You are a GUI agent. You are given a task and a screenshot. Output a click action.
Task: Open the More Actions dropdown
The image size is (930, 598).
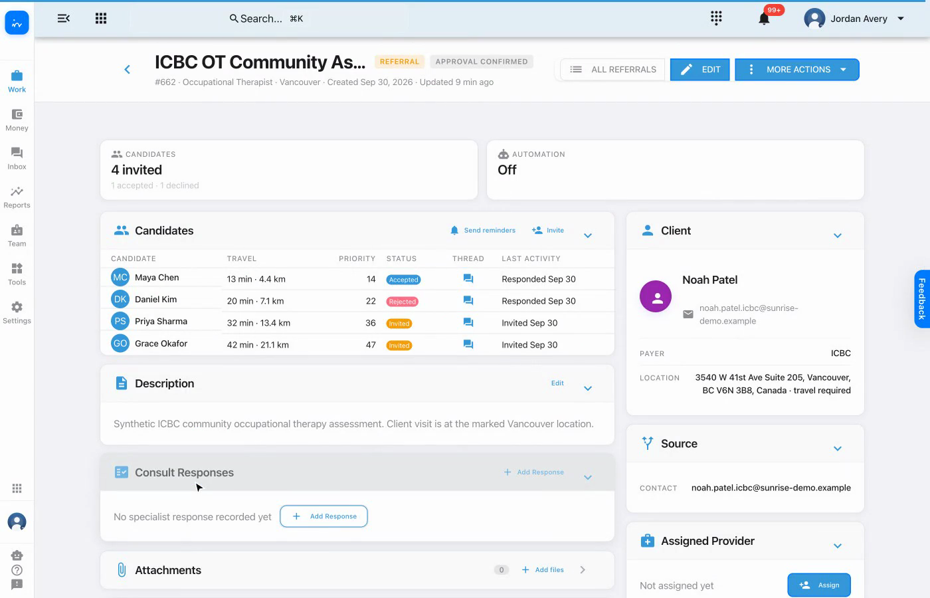pos(797,70)
